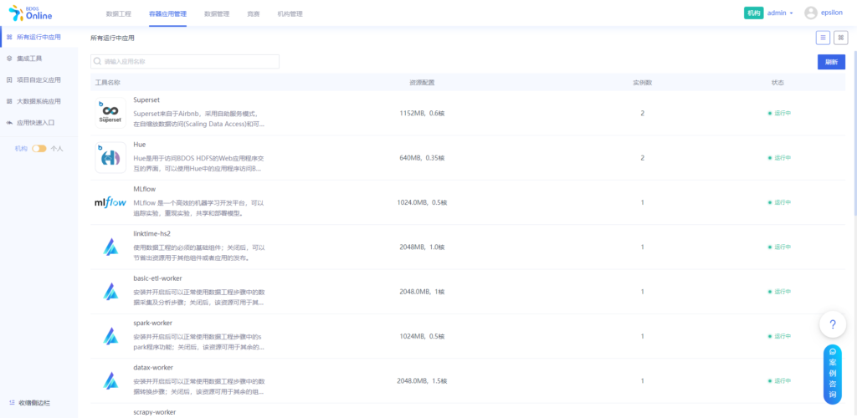The width and height of the screenshot is (857, 418).
Task: Click the icon next to 大数据系统应用
Action: tap(9, 101)
